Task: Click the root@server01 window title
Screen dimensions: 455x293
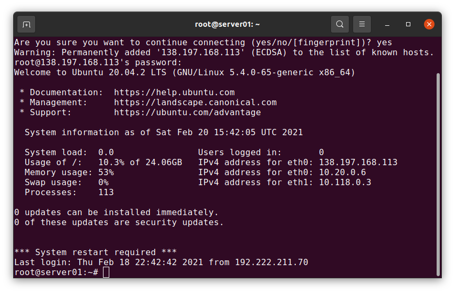Action: coord(227,24)
